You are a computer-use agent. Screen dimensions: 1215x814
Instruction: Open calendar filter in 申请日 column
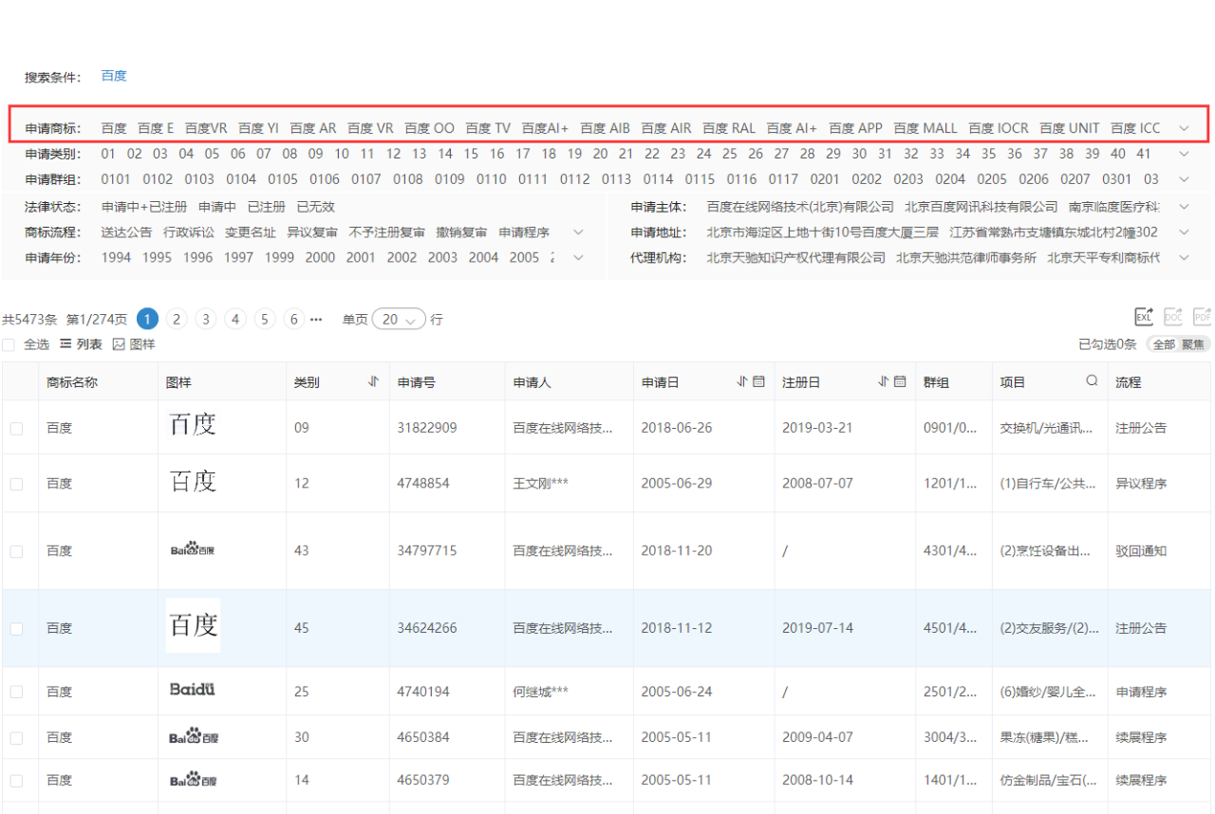[758, 381]
